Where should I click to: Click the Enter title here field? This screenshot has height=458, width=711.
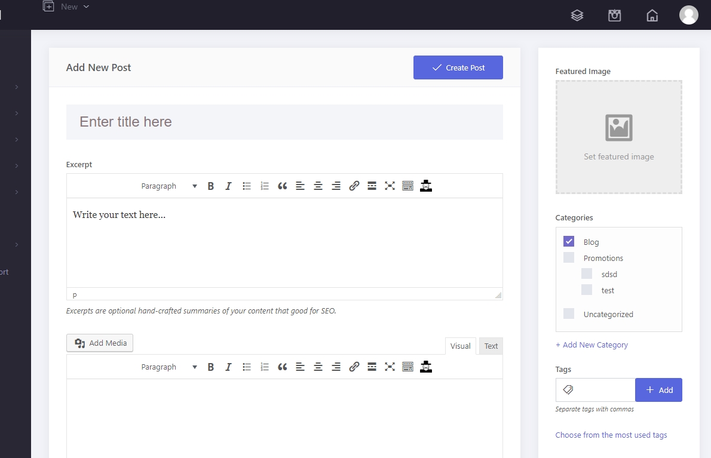click(284, 122)
